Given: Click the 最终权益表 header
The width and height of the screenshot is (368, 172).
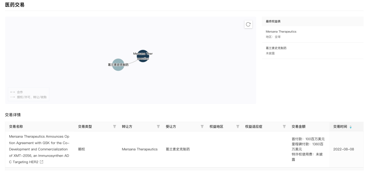Looking at the screenshot, I should 273,21.
